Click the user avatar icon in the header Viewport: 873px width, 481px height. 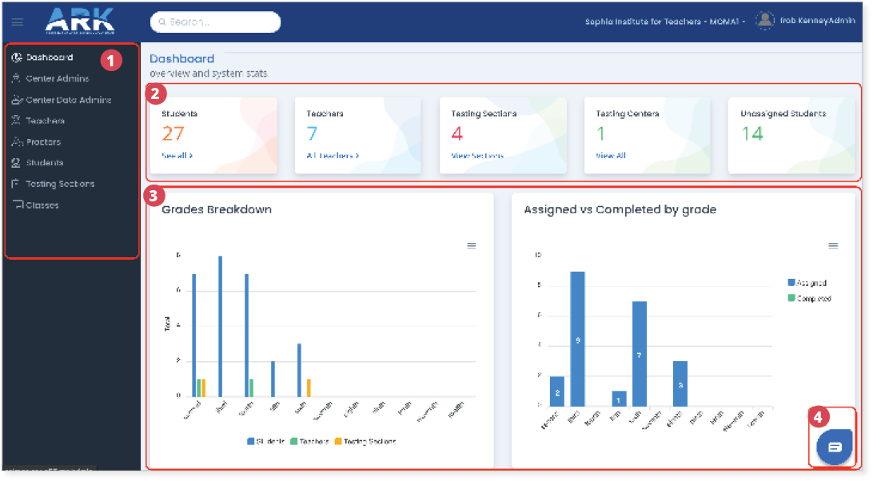[x=765, y=21]
